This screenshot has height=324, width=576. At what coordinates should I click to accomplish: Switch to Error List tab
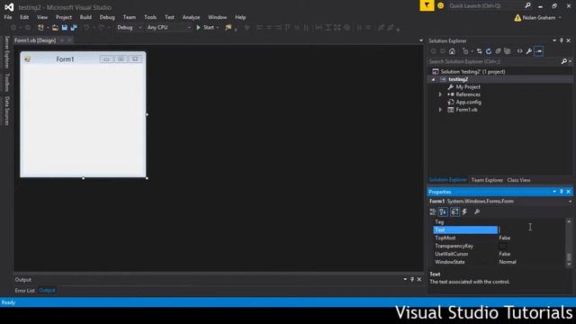[24, 291]
